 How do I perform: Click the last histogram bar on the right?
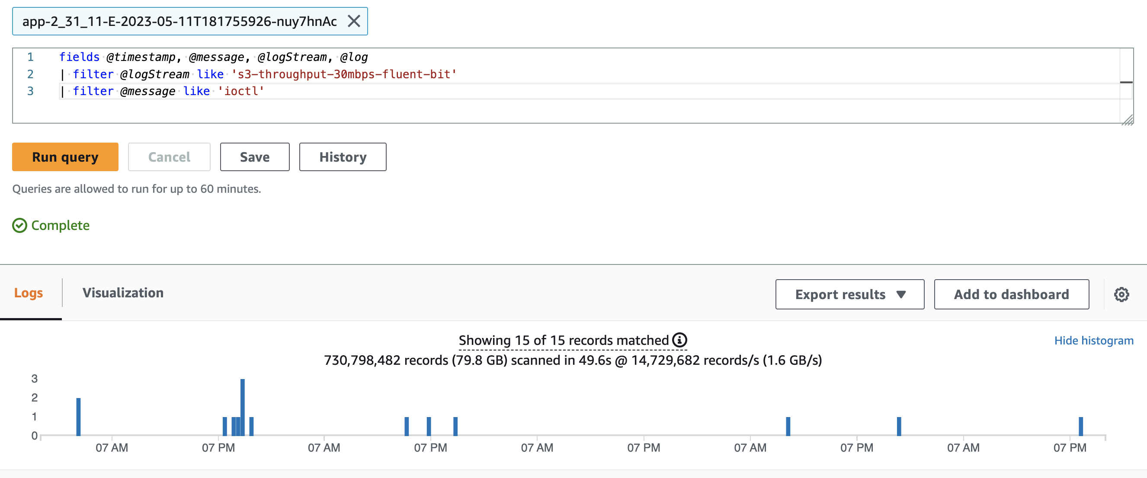pos(1081,426)
